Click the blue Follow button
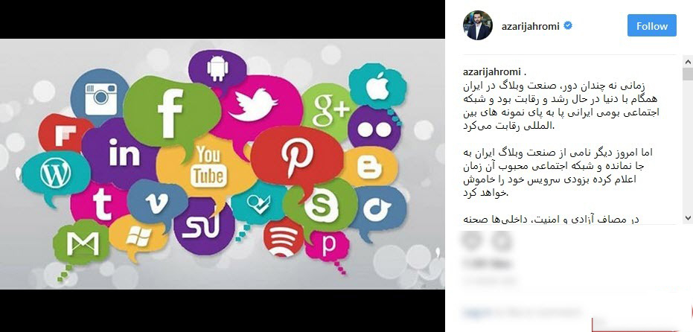This screenshot has width=693, height=332. pos(652,25)
